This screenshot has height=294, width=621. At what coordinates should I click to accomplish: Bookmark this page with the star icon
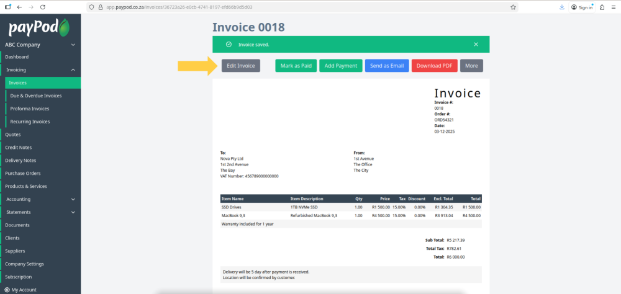click(514, 7)
